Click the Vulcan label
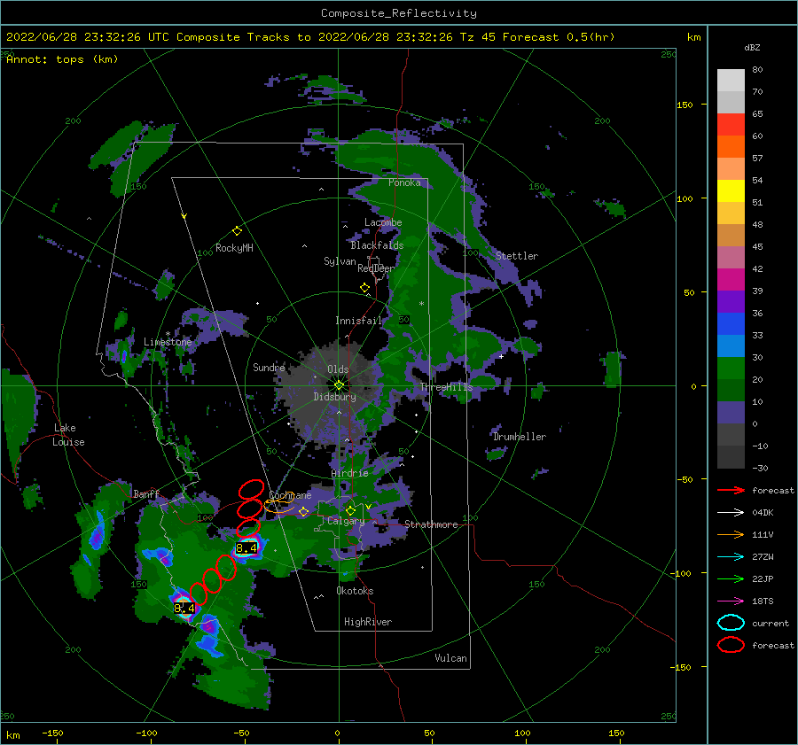The image size is (798, 745). (451, 658)
